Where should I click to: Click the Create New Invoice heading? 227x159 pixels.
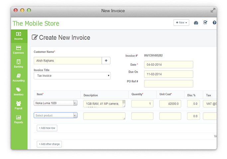pyautogui.click(x=64, y=38)
